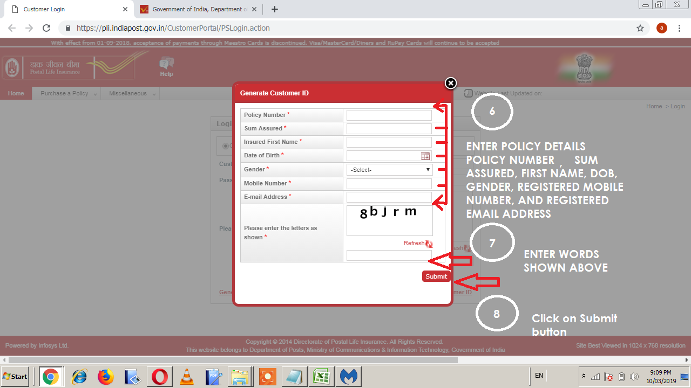Click the Government of India emblem

(585, 67)
